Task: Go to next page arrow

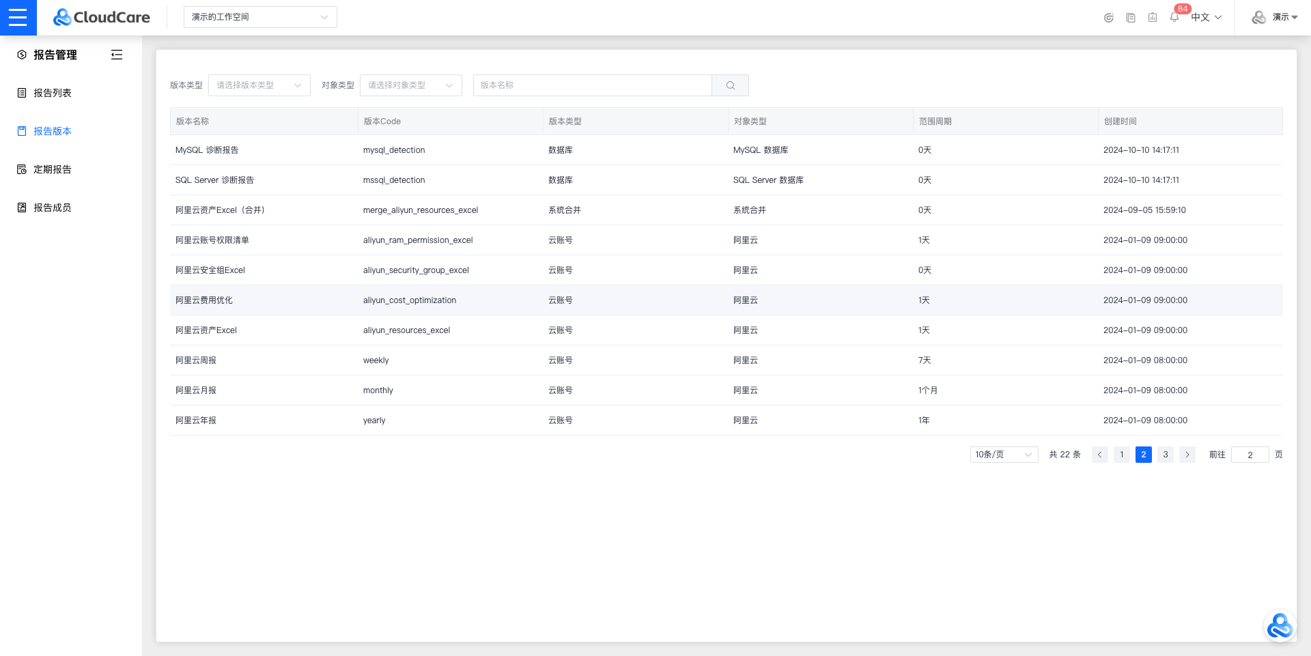Action: tap(1187, 455)
